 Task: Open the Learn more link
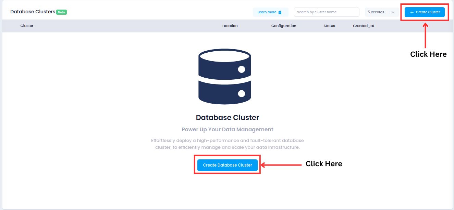coord(267,12)
